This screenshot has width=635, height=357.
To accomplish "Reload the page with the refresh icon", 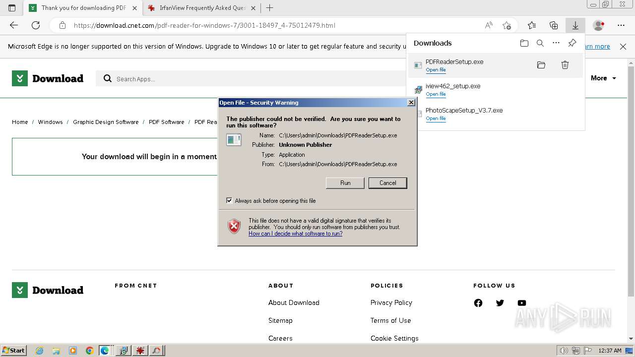I will click(x=36, y=25).
